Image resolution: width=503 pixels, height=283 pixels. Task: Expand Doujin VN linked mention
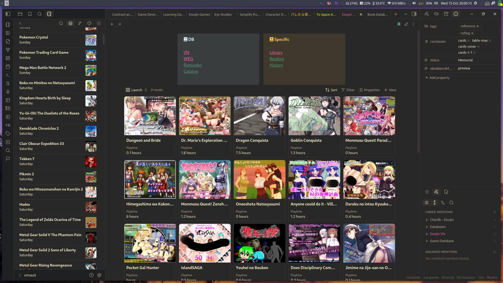427,234
